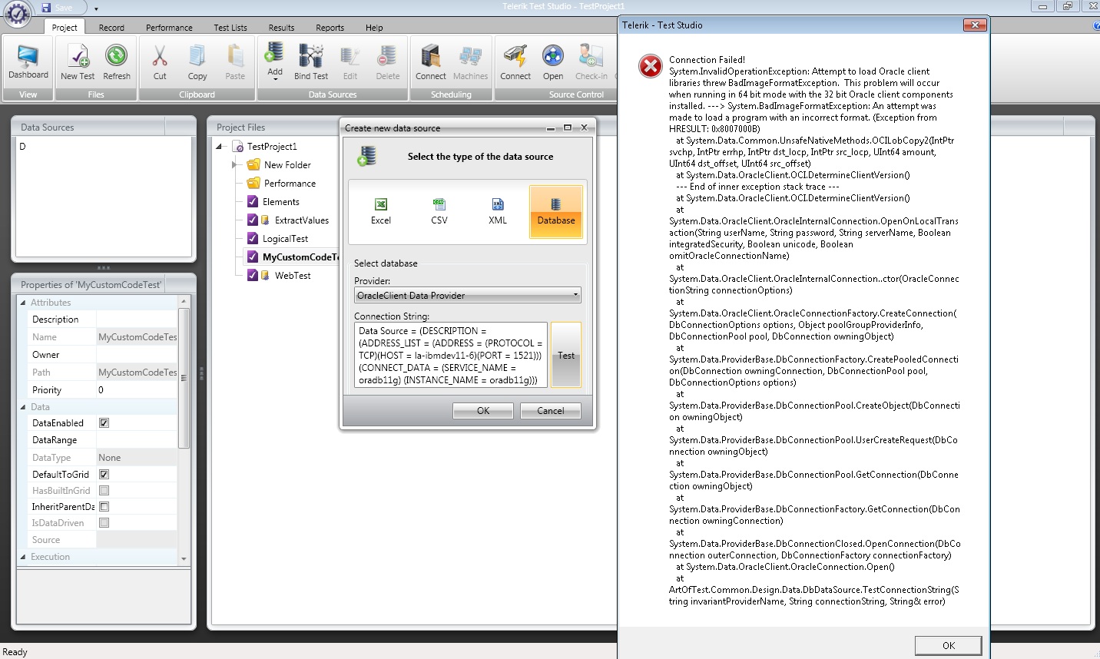Image resolution: width=1100 pixels, height=659 pixels.
Task: Select data source 'D' in Data Sources
Action: tap(23, 146)
